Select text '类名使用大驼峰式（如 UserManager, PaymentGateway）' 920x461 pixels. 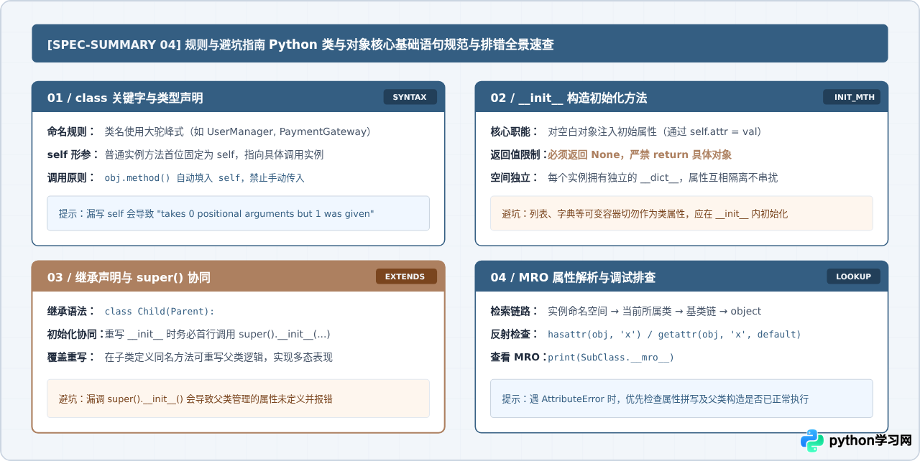pyautogui.click(x=239, y=131)
